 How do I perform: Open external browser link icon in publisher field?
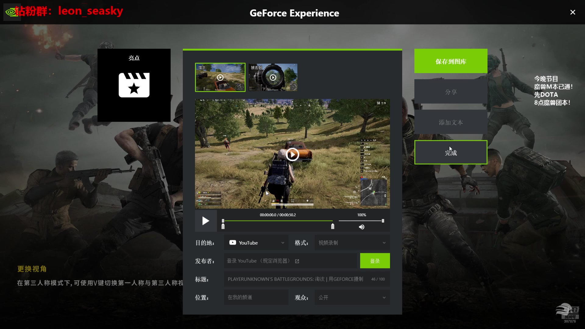pyautogui.click(x=297, y=261)
